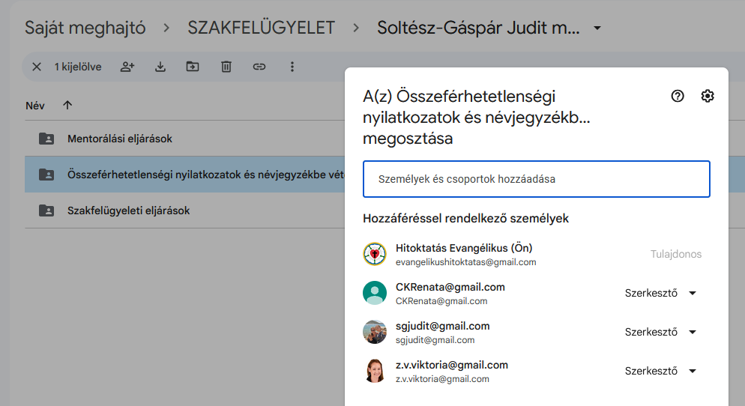745x406 pixels.
Task: Reverse sort direction with the arrow icon
Action: click(x=67, y=105)
